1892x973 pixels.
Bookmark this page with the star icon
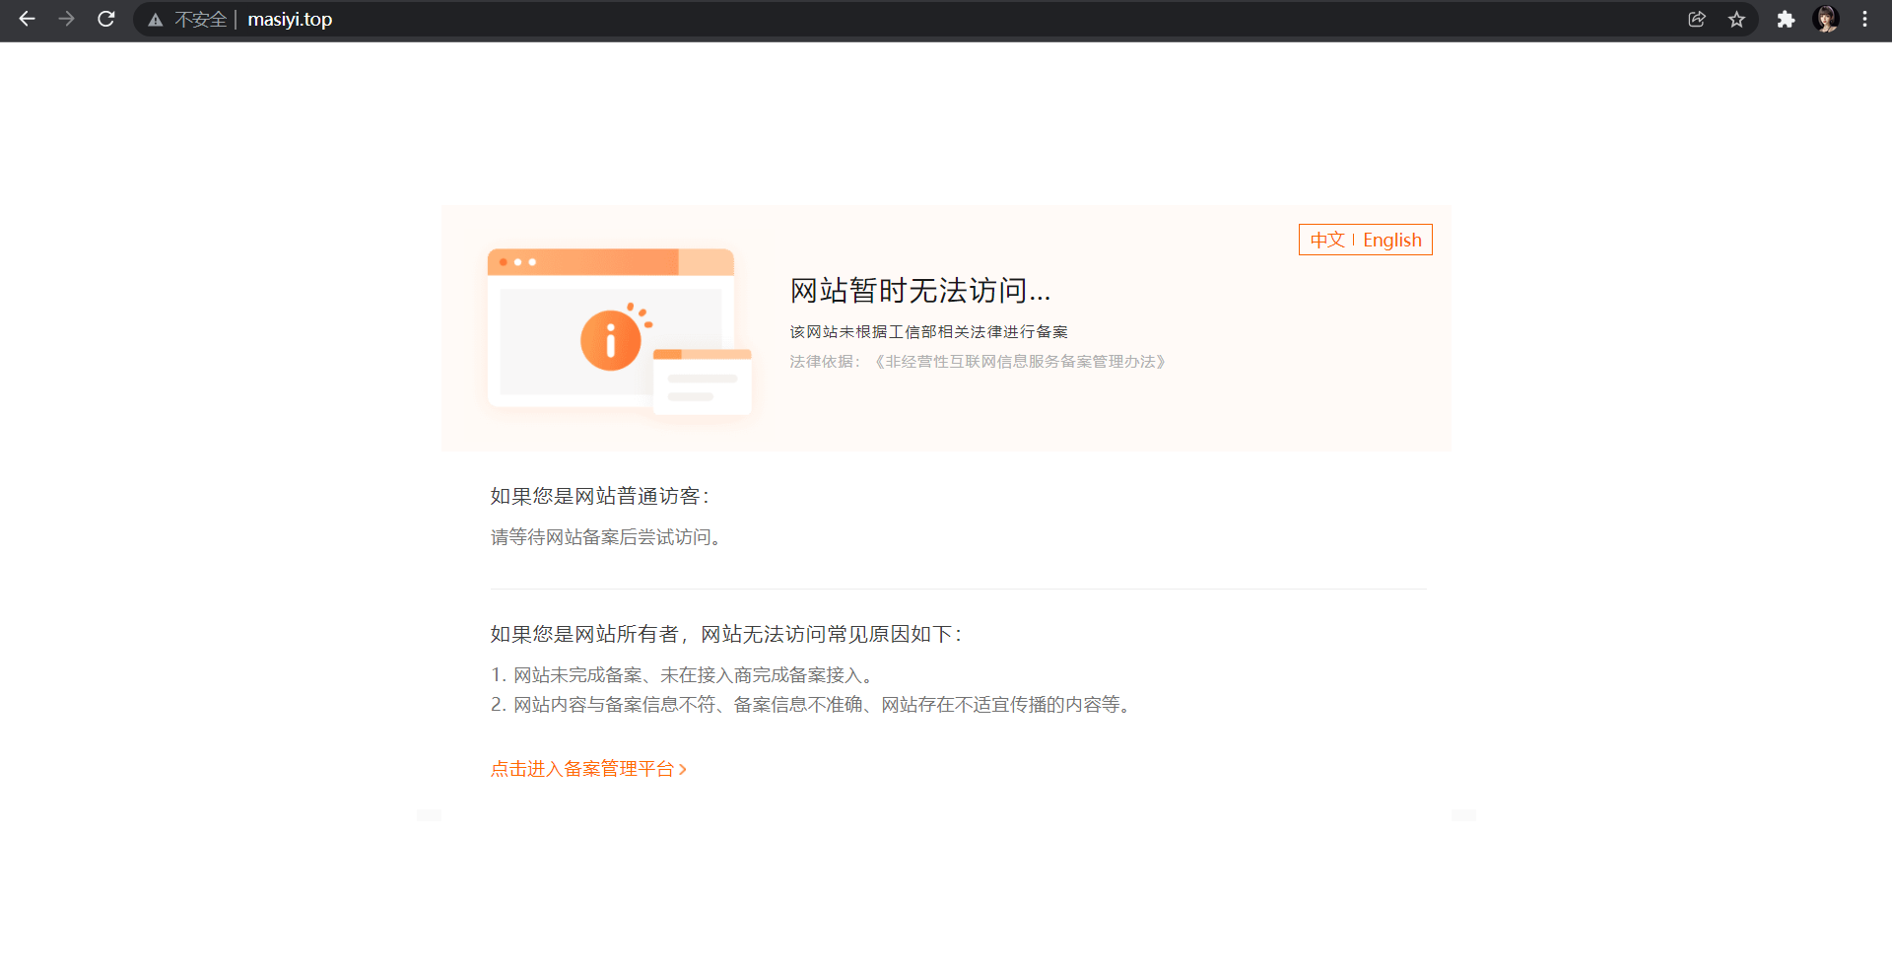tap(1737, 19)
